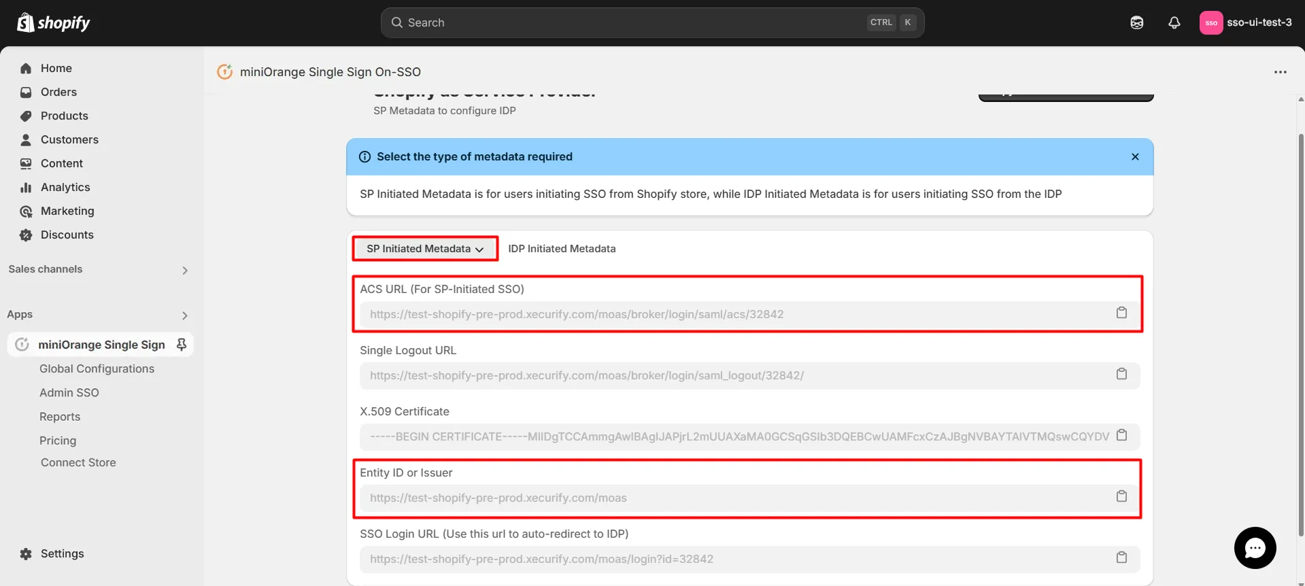The height and width of the screenshot is (586, 1305).
Task: Click the Shopify logo
Action: pyautogui.click(x=54, y=22)
